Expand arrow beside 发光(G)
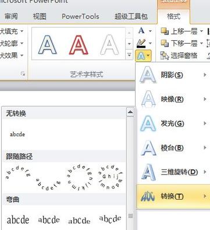The width and height of the screenshot is (210, 230). pyautogui.click(x=205, y=123)
